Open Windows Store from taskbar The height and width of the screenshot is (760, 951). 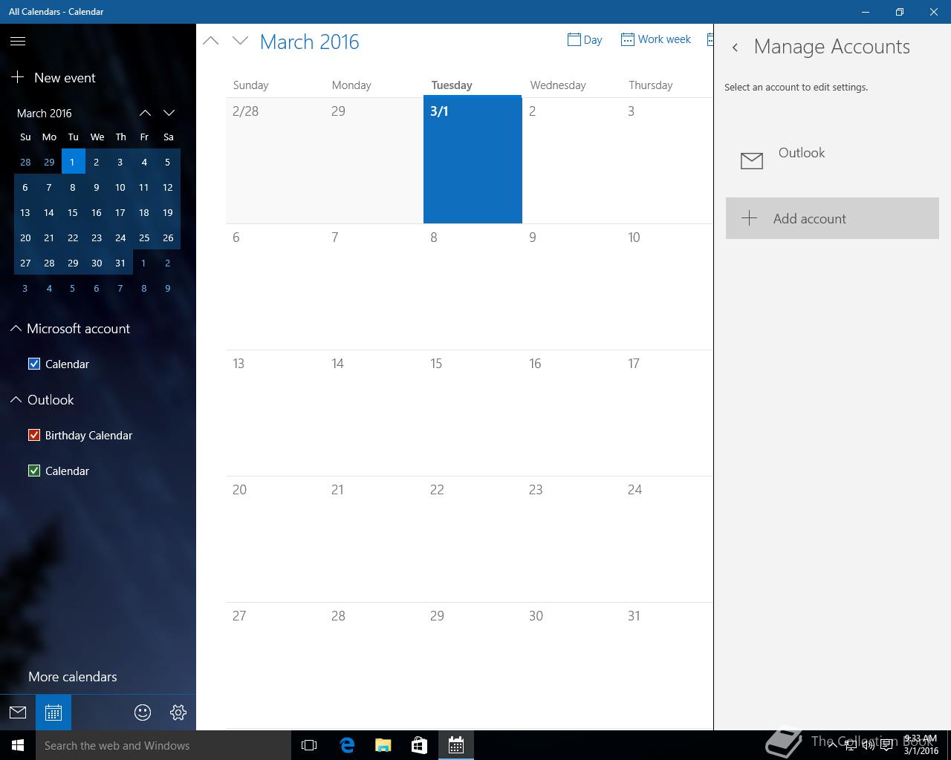(x=419, y=745)
